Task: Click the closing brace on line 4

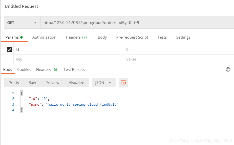Action: coord(22,110)
